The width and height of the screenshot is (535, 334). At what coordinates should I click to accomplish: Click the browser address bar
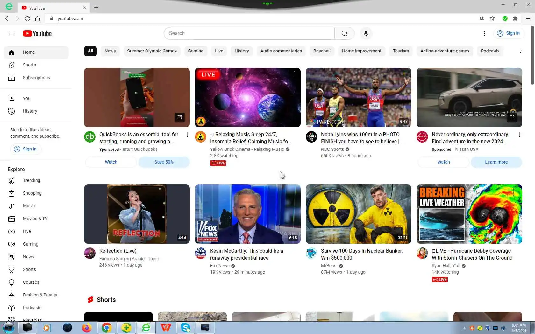pos(261,18)
